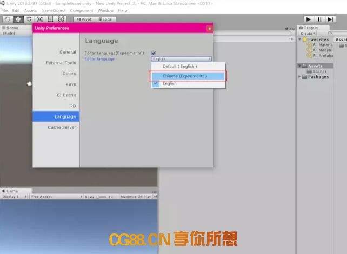Click the Project search field

click(337, 34)
